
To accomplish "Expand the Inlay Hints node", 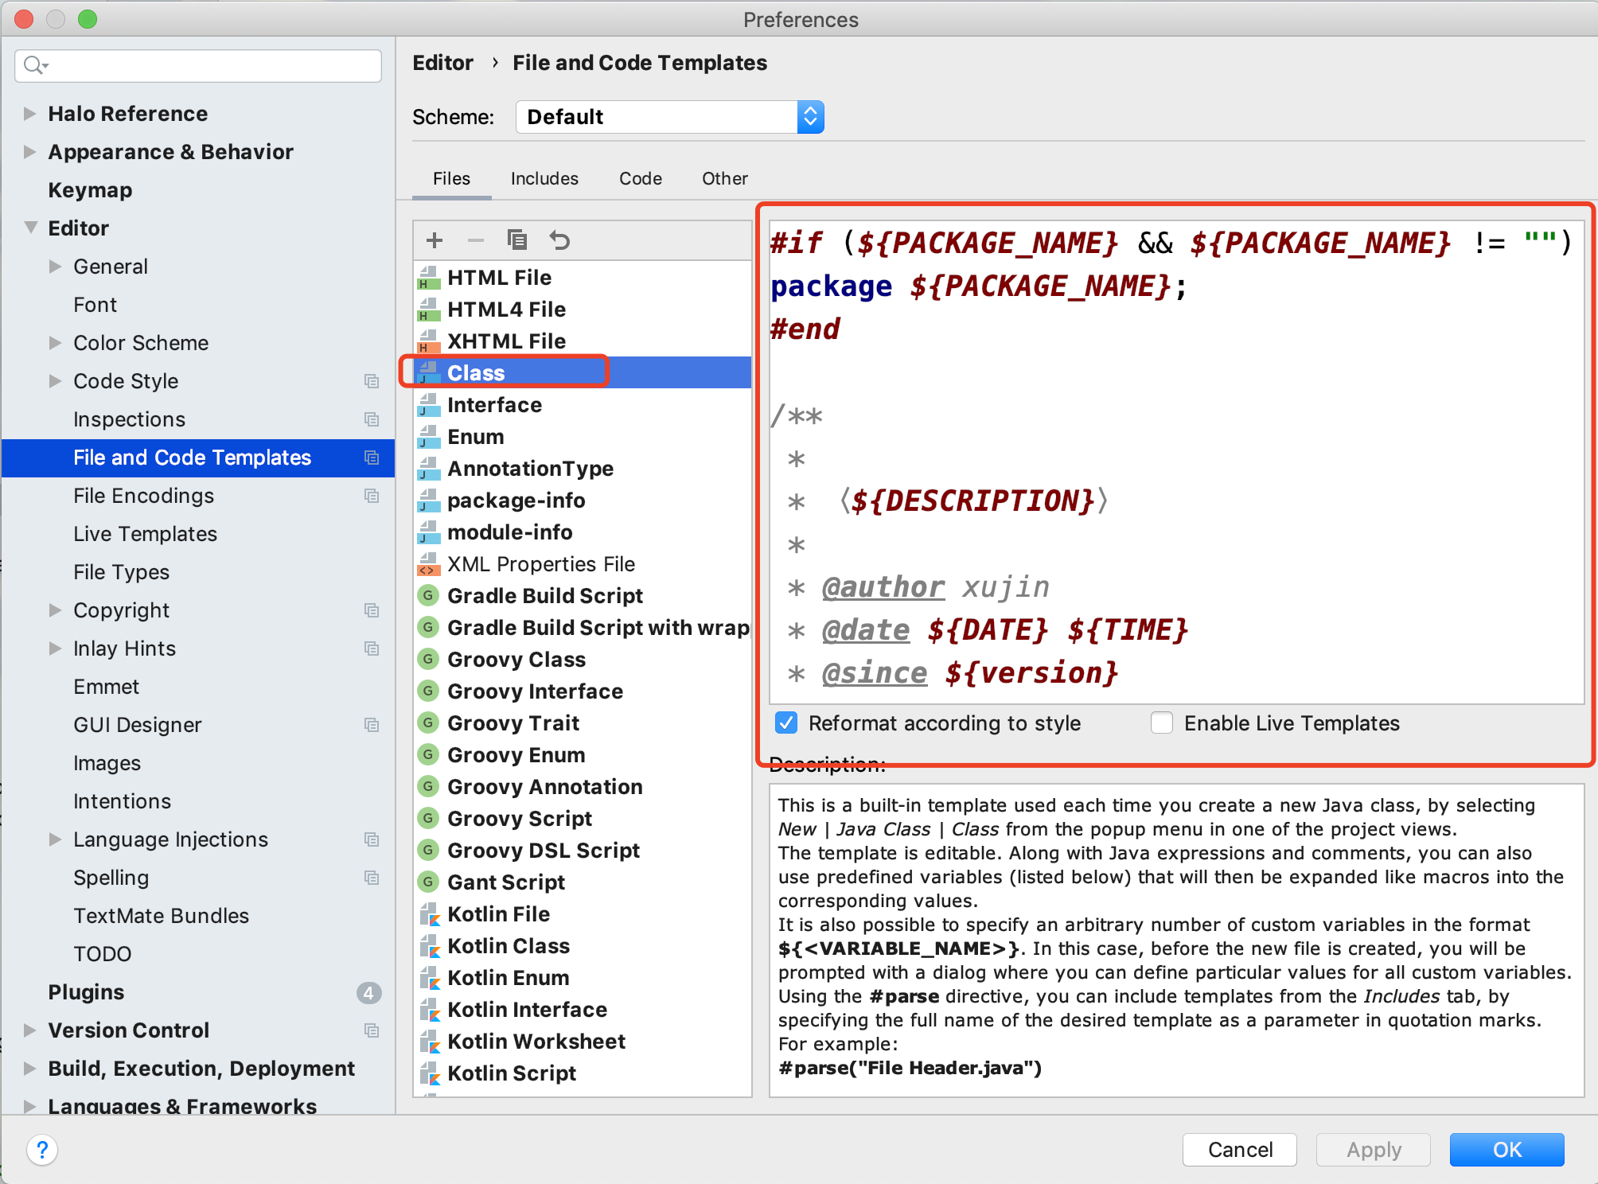I will point(55,648).
